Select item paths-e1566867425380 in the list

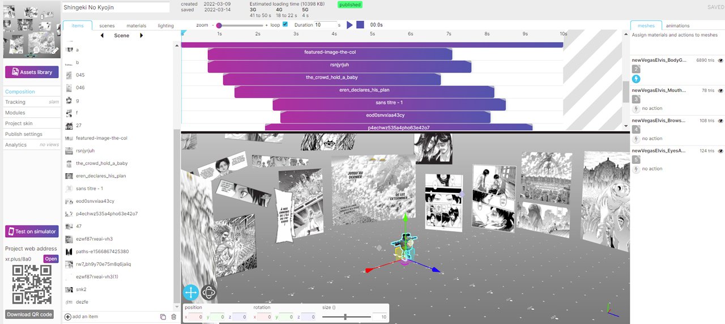(x=102, y=251)
